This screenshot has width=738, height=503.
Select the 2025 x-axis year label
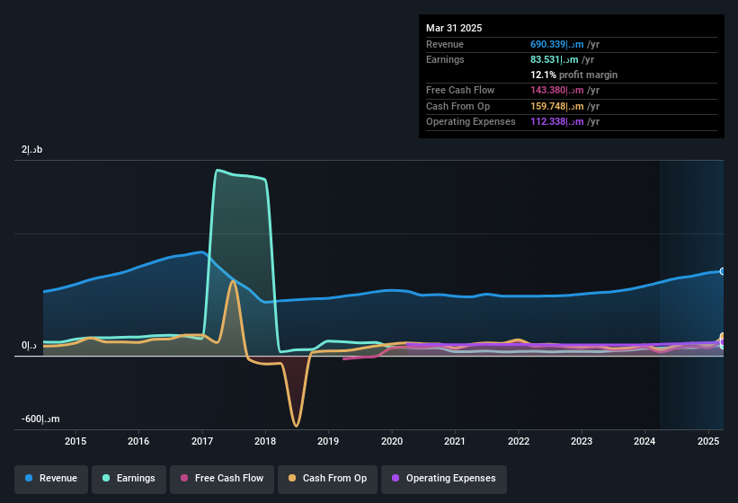(x=708, y=441)
